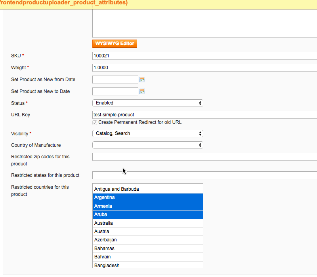Select Bangladesh in the list

pos(147,265)
